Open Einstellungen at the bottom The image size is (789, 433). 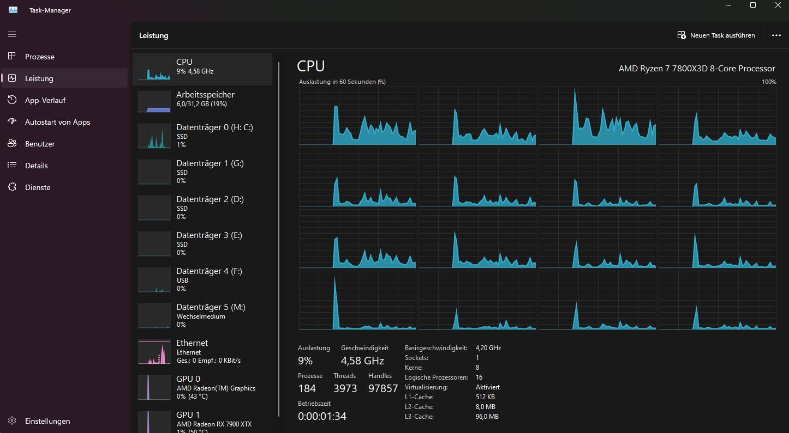[64, 421]
